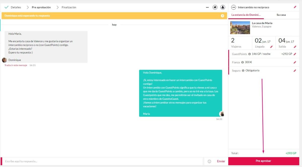Select La estancia de Domini... tab

click(246, 15)
